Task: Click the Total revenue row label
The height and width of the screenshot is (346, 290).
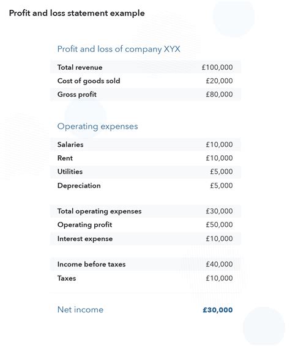Action: 80,67
